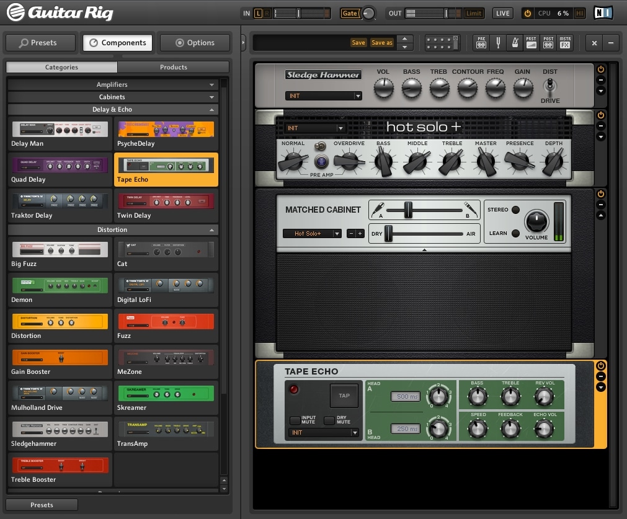The width and height of the screenshot is (627, 519).
Task: Click the Save as button
Action: click(382, 42)
